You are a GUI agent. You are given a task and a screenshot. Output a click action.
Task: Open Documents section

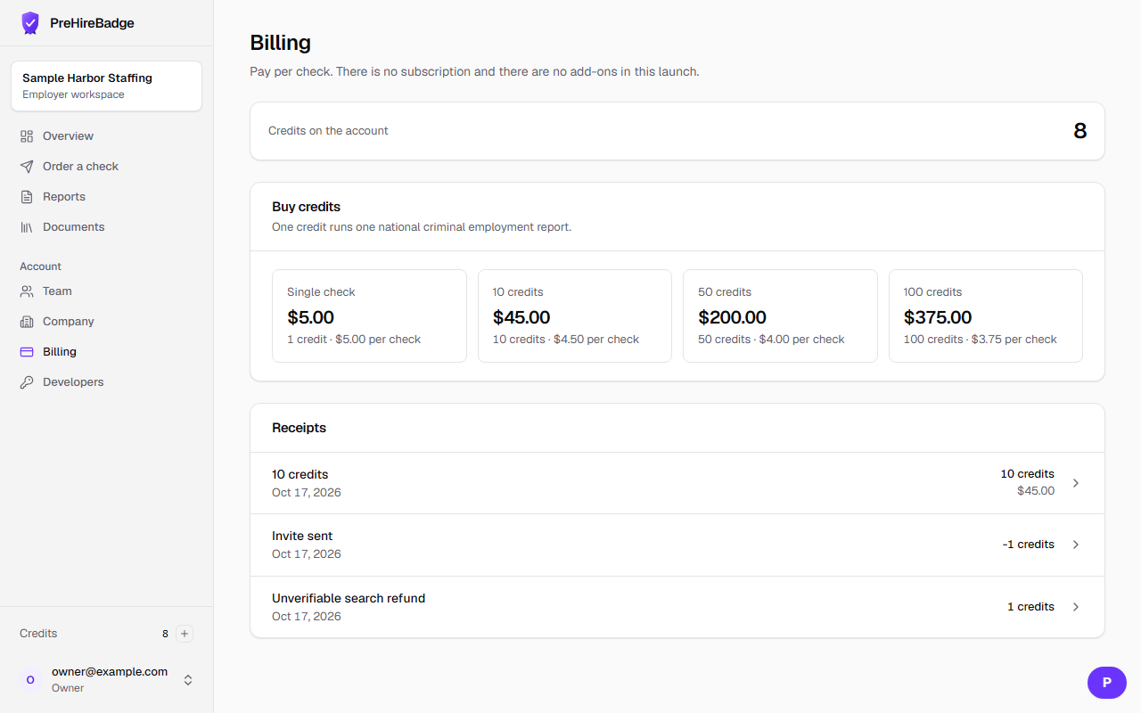tap(107, 227)
